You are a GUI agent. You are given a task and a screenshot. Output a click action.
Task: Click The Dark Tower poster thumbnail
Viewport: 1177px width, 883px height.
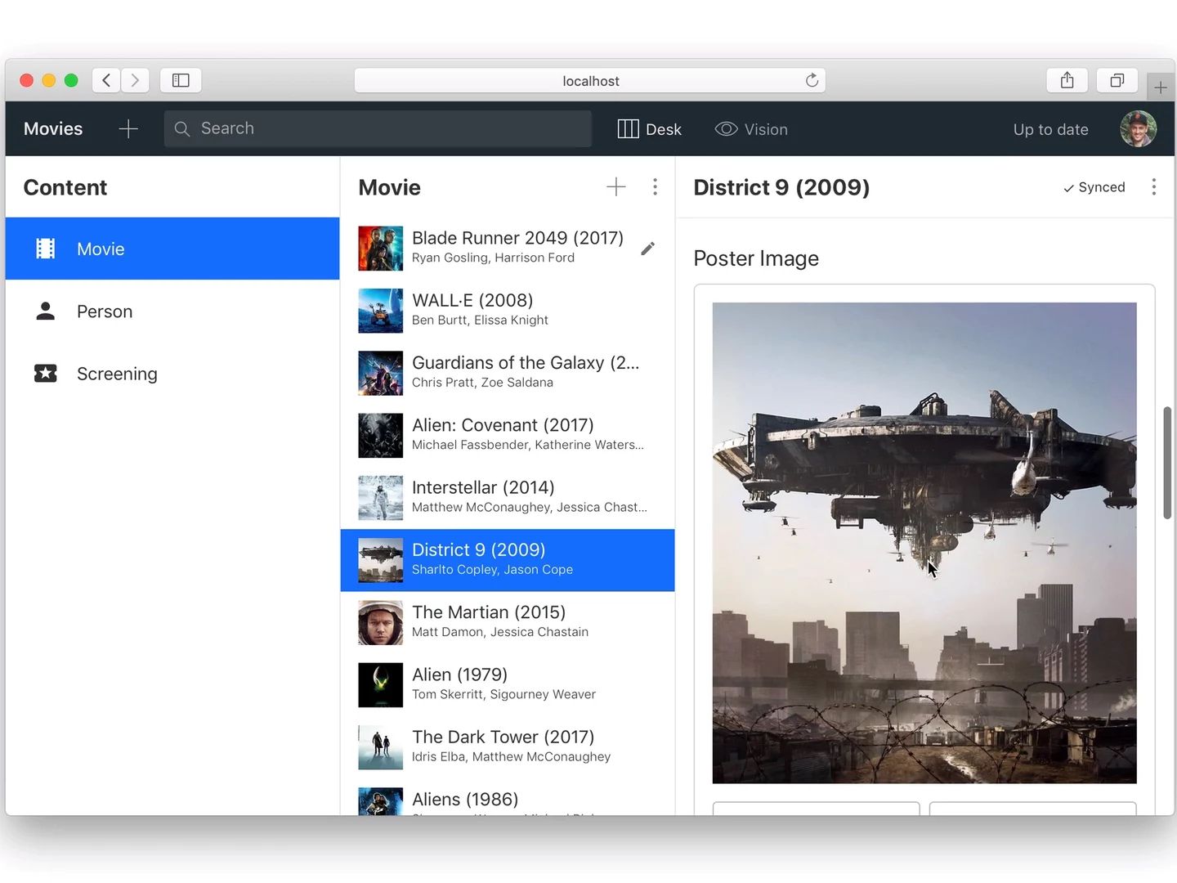point(381,747)
